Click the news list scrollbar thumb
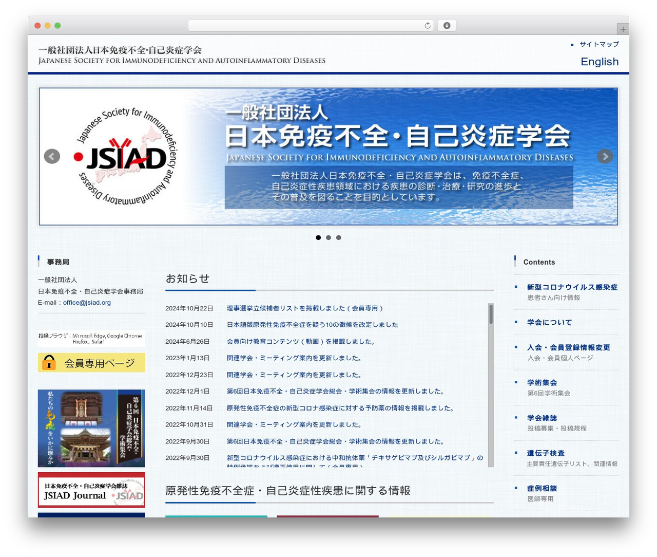 point(491,314)
